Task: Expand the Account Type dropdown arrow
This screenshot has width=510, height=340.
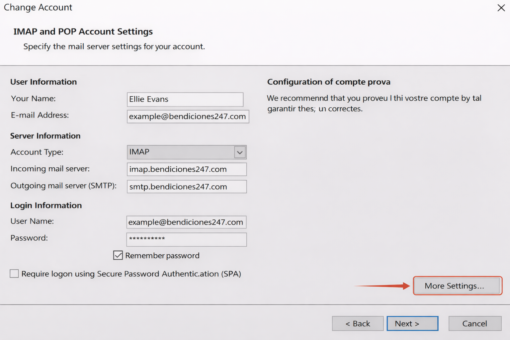Action: (x=240, y=152)
